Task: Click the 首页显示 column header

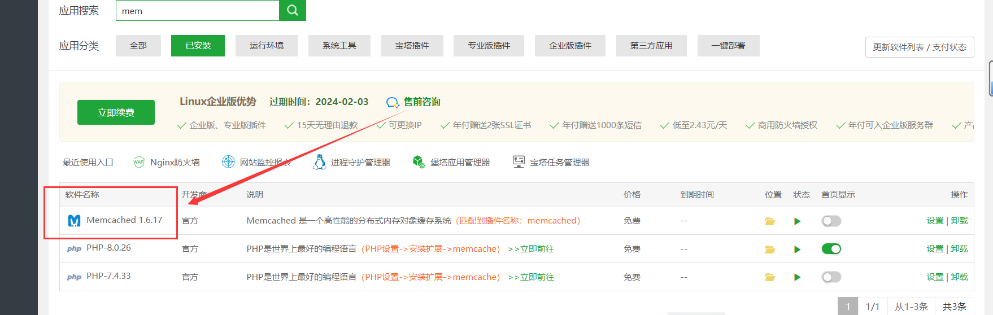Action: click(x=838, y=195)
